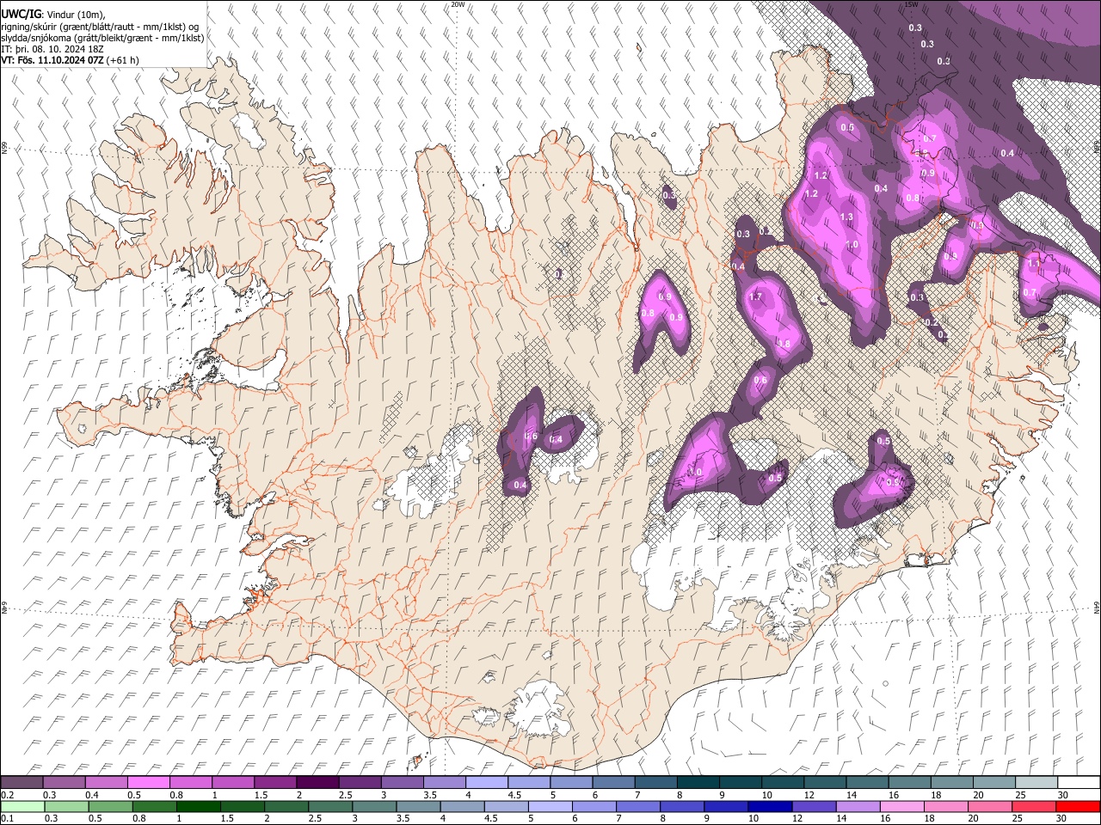Click the bright pink 0.5 snow legend swatch

[148, 782]
